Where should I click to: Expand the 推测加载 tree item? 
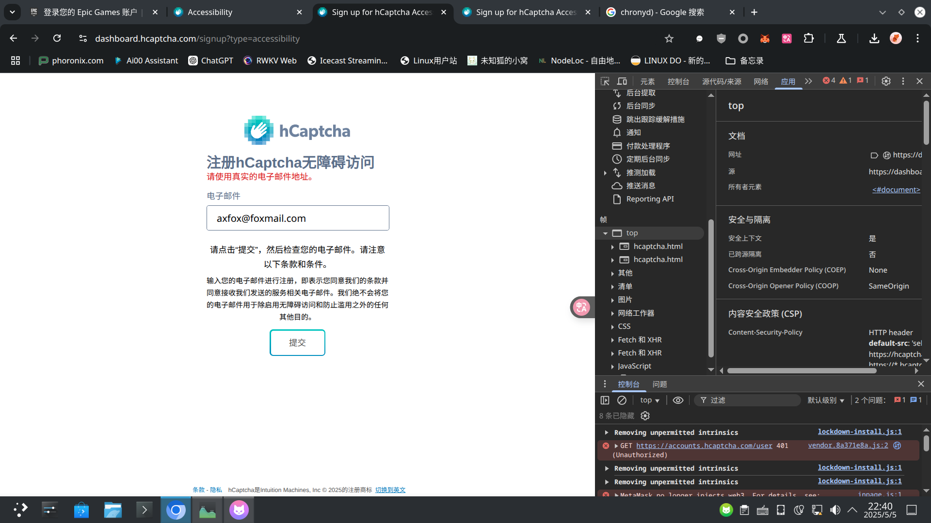605,173
